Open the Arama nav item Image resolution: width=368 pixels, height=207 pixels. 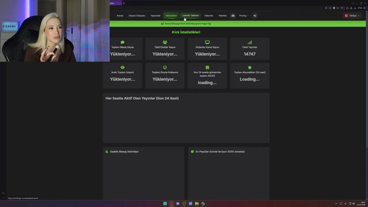click(120, 16)
